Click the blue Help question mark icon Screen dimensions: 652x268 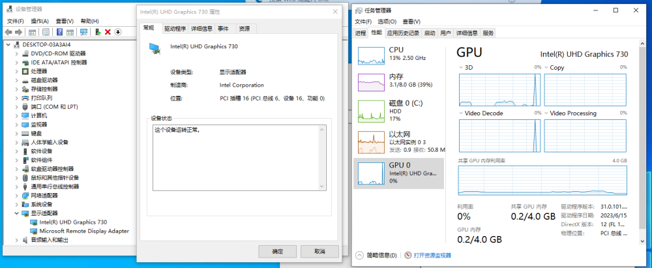coord(59,32)
